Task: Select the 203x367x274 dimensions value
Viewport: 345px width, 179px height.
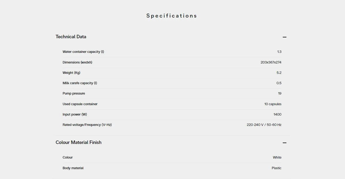Action: pyautogui.click(x=271, y=62)
